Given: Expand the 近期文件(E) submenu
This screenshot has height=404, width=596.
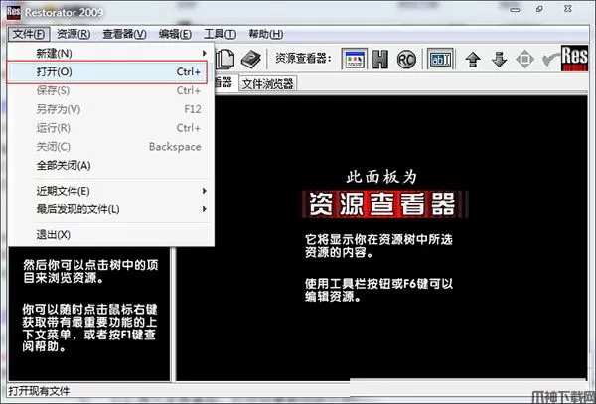Looking at the screenshot, I should pyautogui.click(x=110, y=191).
